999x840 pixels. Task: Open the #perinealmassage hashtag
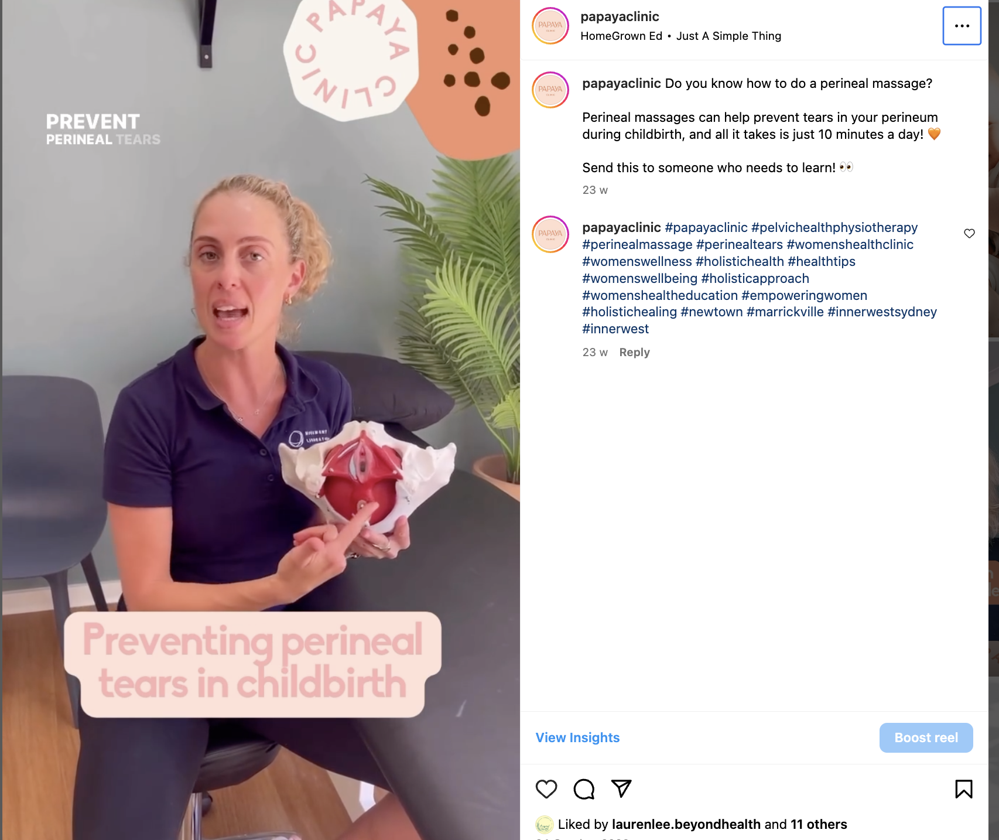(637, 244)
